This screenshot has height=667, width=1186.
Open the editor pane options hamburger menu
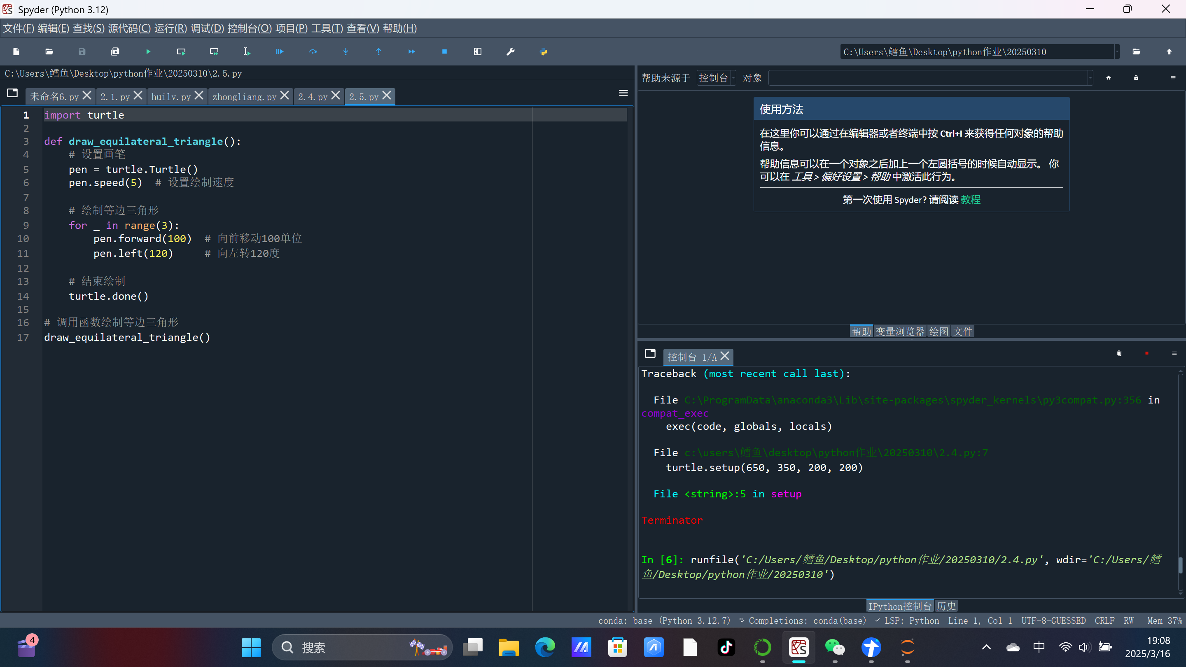(623, 93)
